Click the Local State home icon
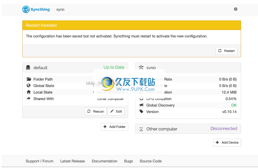Screen dimensions: 258x168 (x=29, y=92)
